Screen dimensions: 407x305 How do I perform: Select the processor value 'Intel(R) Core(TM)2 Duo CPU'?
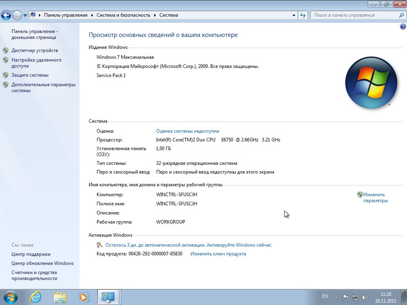186,139
